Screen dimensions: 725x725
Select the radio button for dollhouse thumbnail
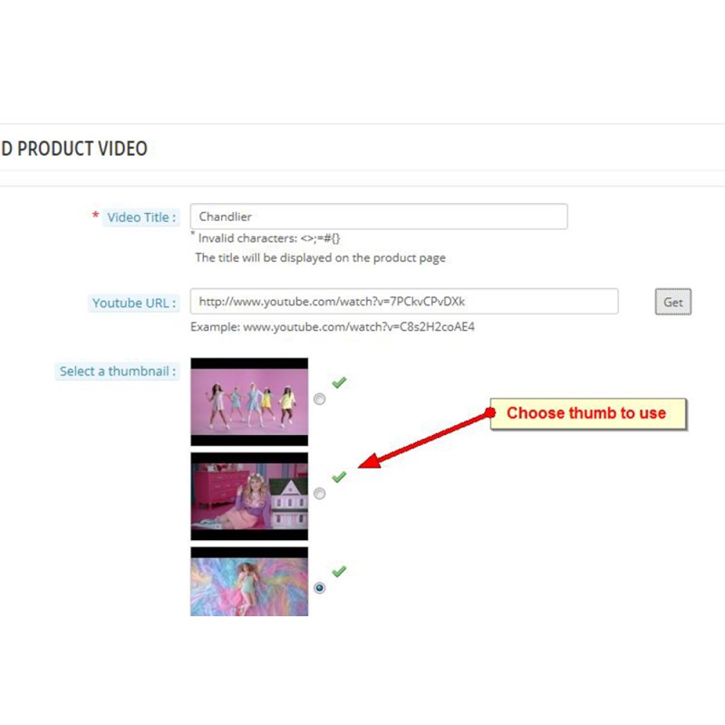click(319, 493)
